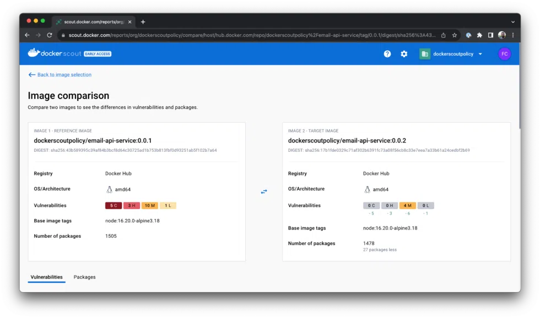Click the share icon in address bar
The height and width of the screenshot is (318, 540).
pos(443,35)
